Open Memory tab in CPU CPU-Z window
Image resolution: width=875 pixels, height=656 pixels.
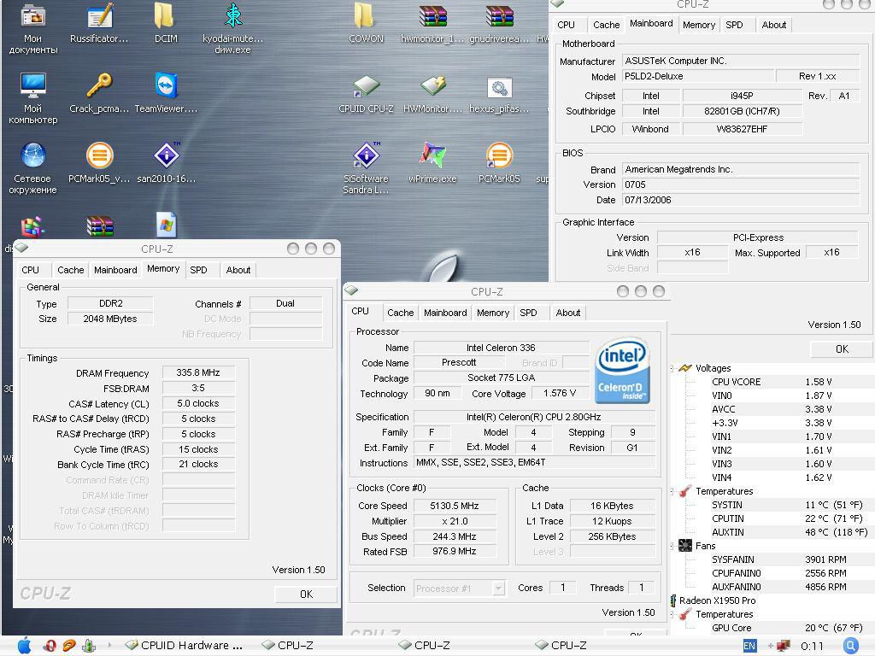pyautogui.click(x=493, y=313)
